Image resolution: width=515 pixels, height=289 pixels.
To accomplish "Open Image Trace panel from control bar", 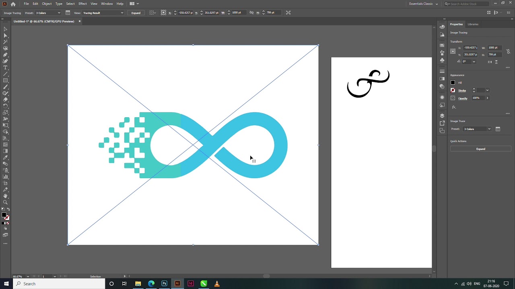I will 68,13.
